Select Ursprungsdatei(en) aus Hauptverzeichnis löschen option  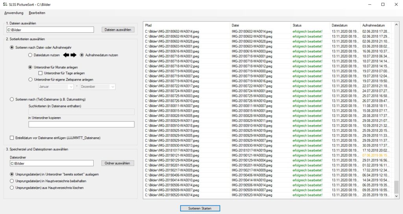click(12, 188)
